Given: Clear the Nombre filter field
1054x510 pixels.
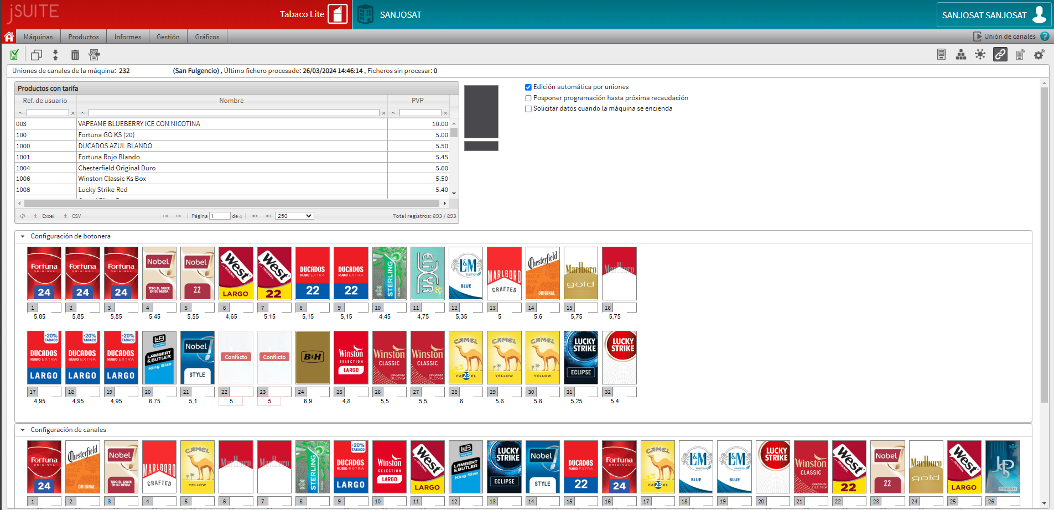Looking at the screenshot, I should 383,113.
